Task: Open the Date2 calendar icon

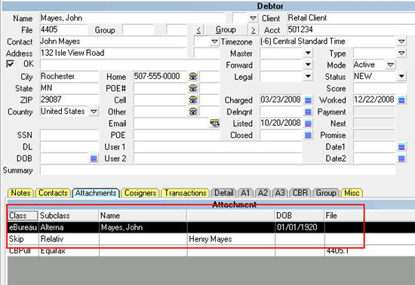Action: pyautogui.click(x=401, y=158)
